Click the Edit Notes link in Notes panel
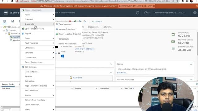The height and width of the screenshot is (111, 198). [122, 73]
